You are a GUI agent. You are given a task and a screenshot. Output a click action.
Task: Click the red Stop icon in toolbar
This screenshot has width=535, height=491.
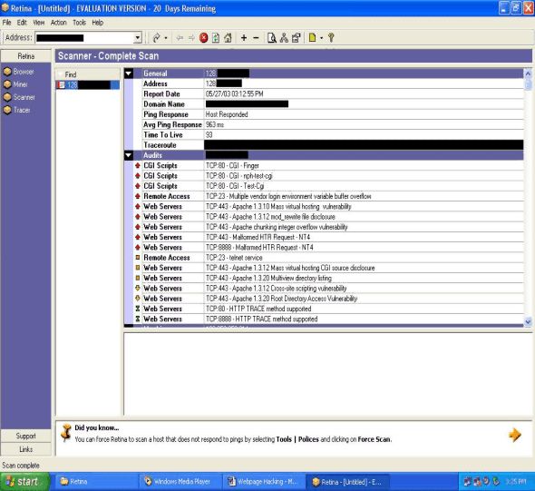click(204, 38)
